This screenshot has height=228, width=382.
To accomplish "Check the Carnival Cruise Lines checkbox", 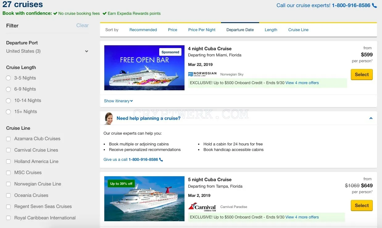I will pyautogui.click(x=9, y=150).
